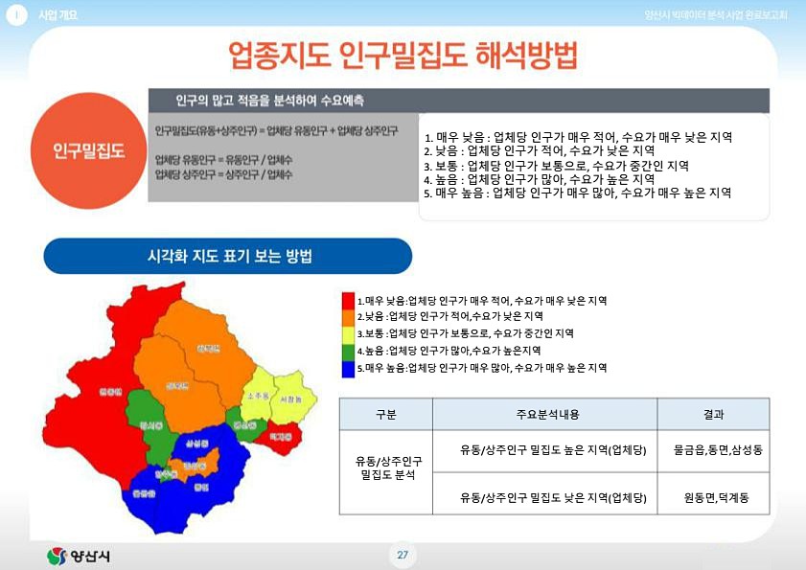This screenshot has width=806, height=570.
Task: Click list item 2. 낮음 in the white box
Action: (540, 150)
